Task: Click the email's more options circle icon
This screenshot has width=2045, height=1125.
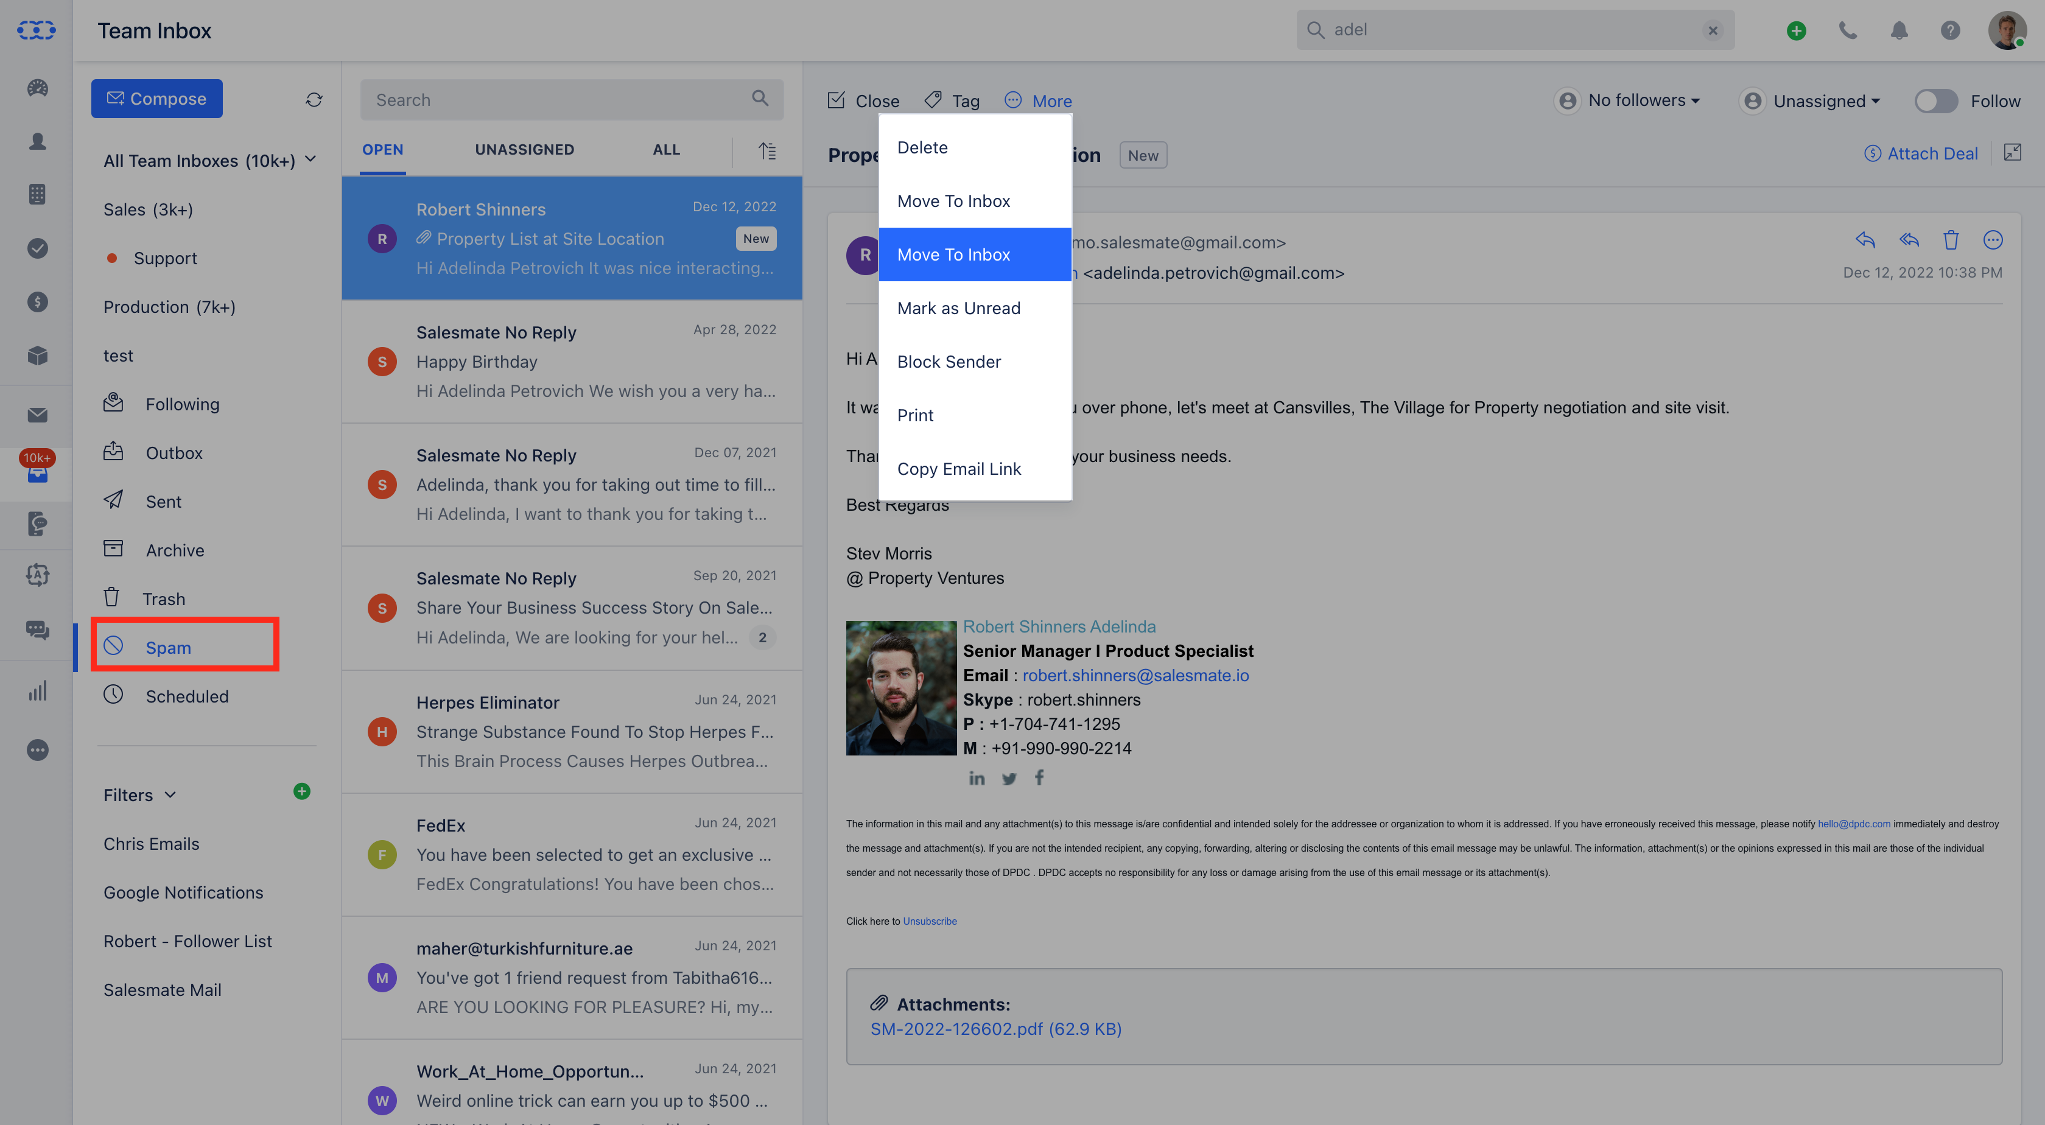Action: (x=1993, y=240)
